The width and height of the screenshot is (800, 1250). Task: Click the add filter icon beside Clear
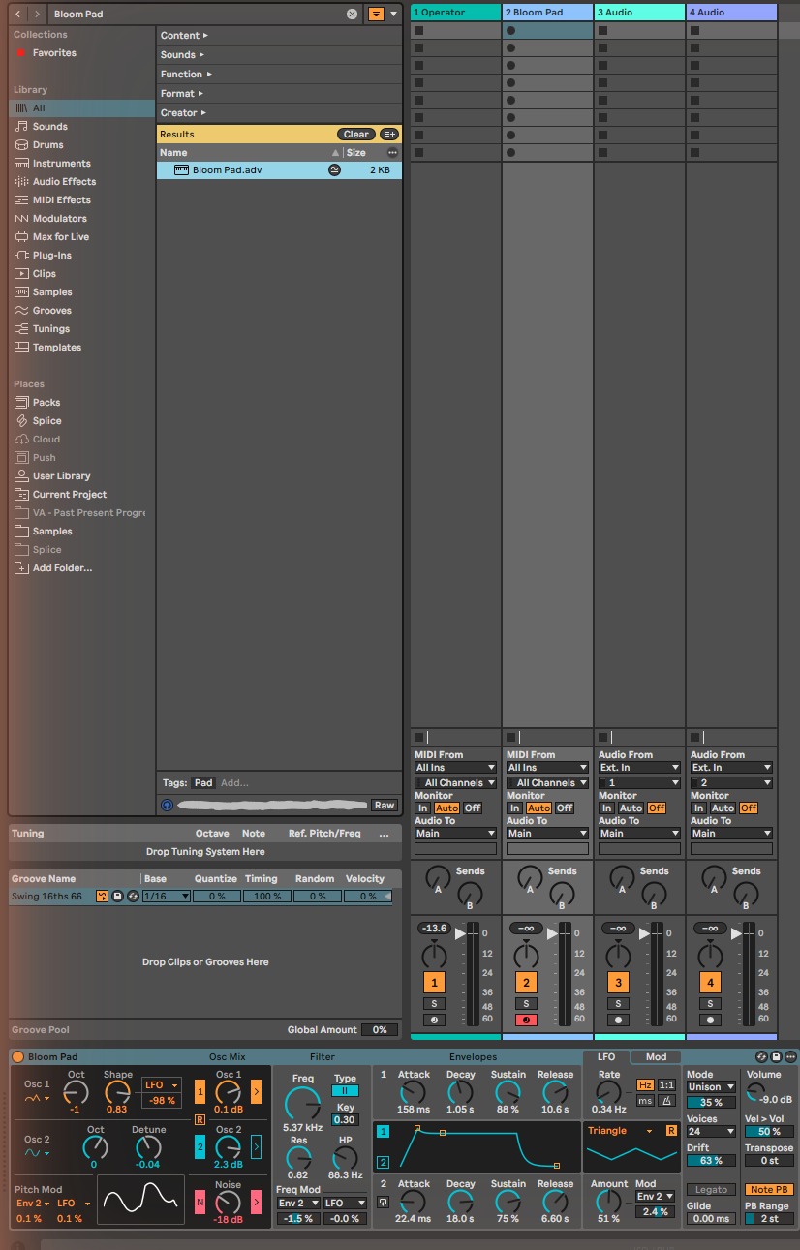point(389,135)
